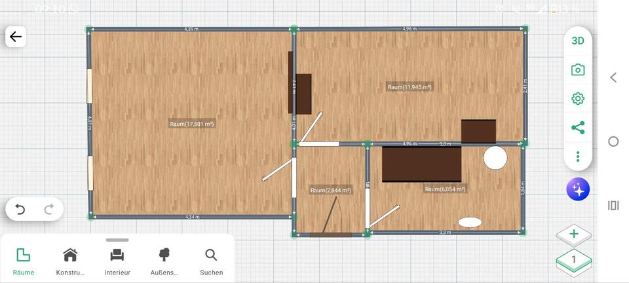Expand the bottom panel drag handle
Viewport: 629px width, 283px height.
[117, 240]
